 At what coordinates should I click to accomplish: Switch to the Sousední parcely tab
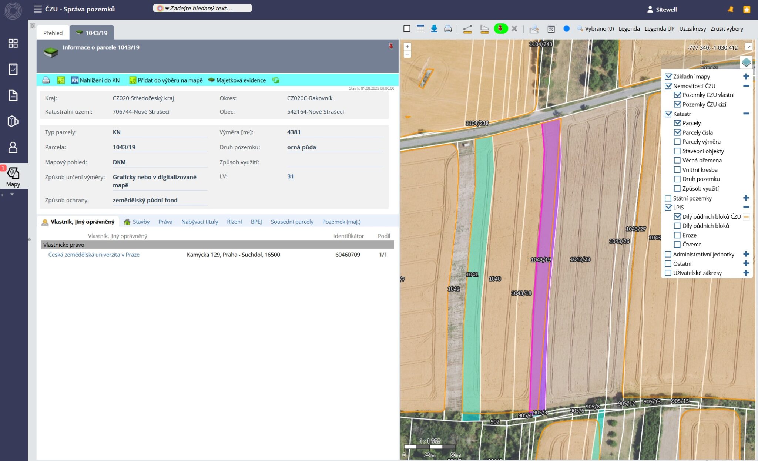click(x=292, y=222)
